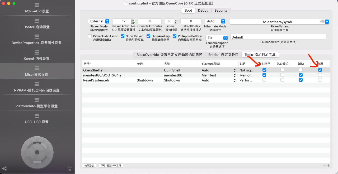Click the config.plist document icon in title bar
Image resolution: width=338 pixels, height=174 pixels.
(126, 3)
